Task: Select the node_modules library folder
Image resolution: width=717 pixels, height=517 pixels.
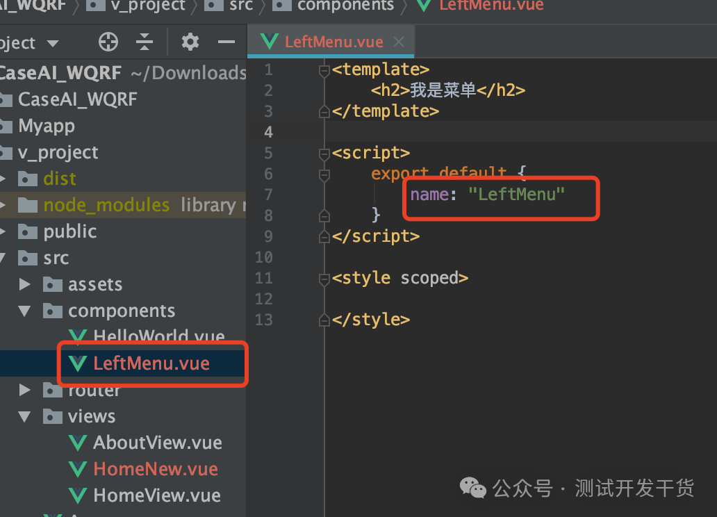Action: point(106,205)
